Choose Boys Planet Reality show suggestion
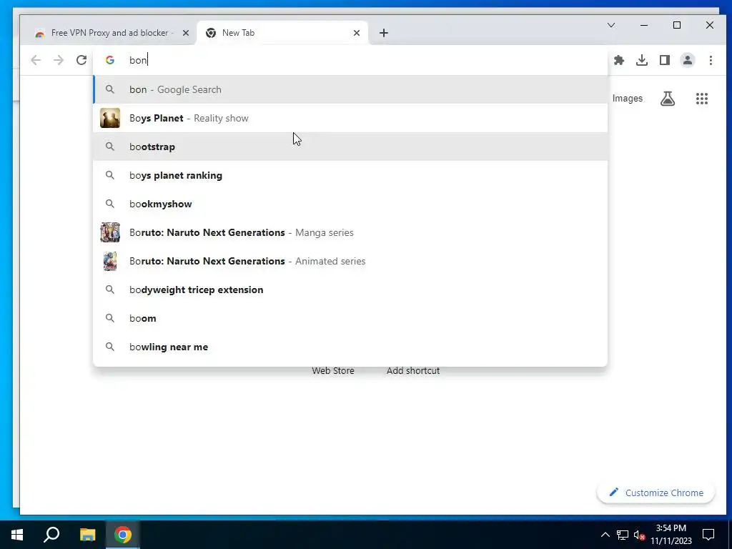732x549 pixels. click(x=350, y=118)
